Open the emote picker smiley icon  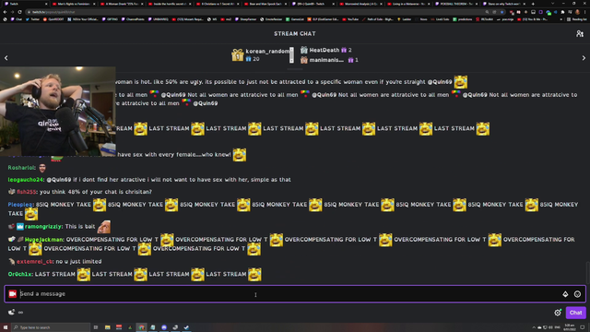tap(577, 294)
